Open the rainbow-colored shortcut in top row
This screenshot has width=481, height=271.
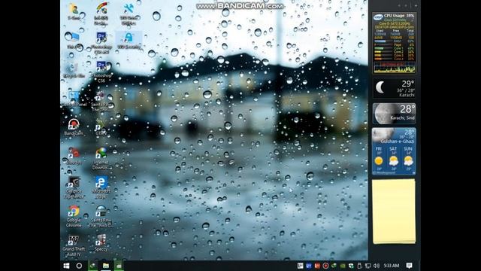[101, 14]
